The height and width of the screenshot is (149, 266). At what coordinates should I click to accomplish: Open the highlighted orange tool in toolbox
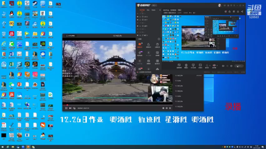(140, 45)
